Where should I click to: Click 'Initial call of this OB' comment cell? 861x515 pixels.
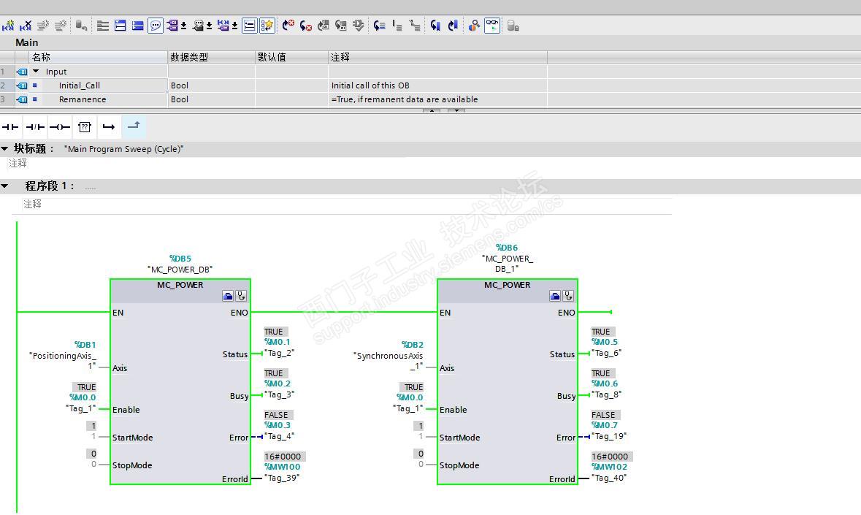coord(437,85)
